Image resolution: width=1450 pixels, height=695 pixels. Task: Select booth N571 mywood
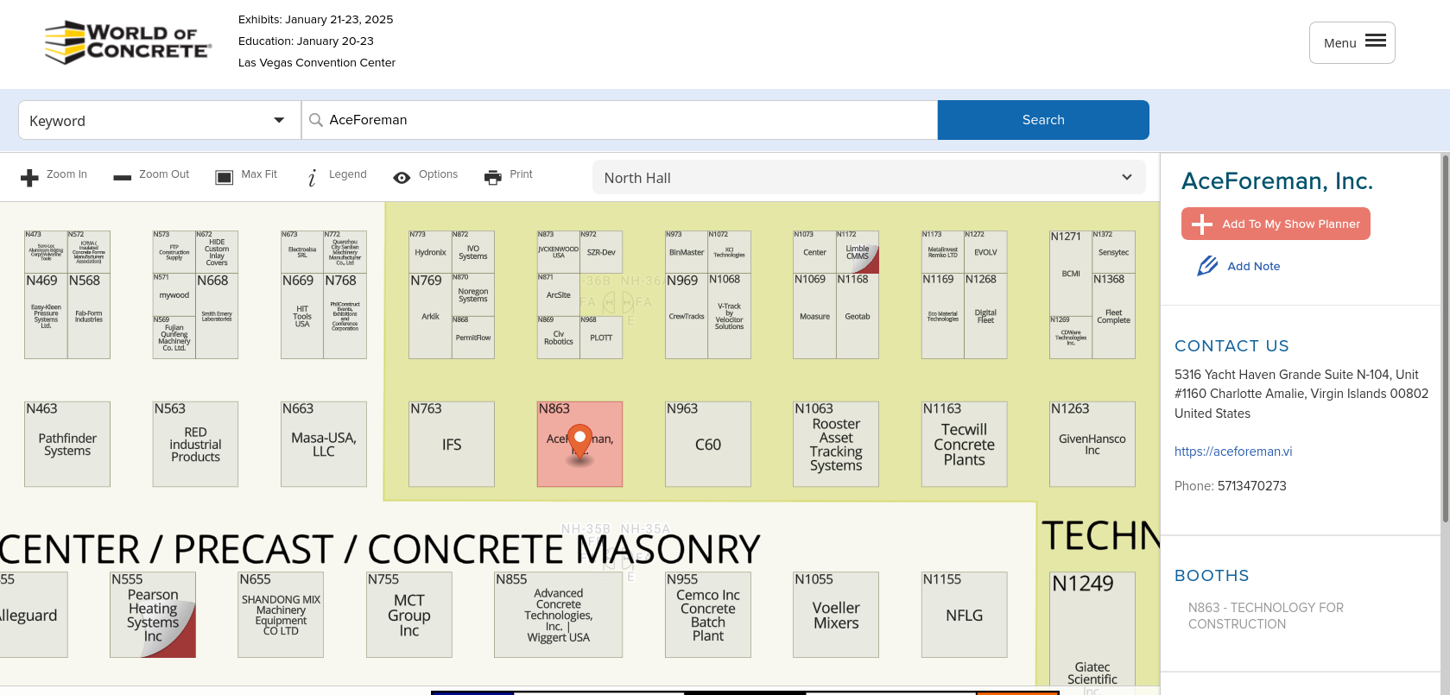174,294
